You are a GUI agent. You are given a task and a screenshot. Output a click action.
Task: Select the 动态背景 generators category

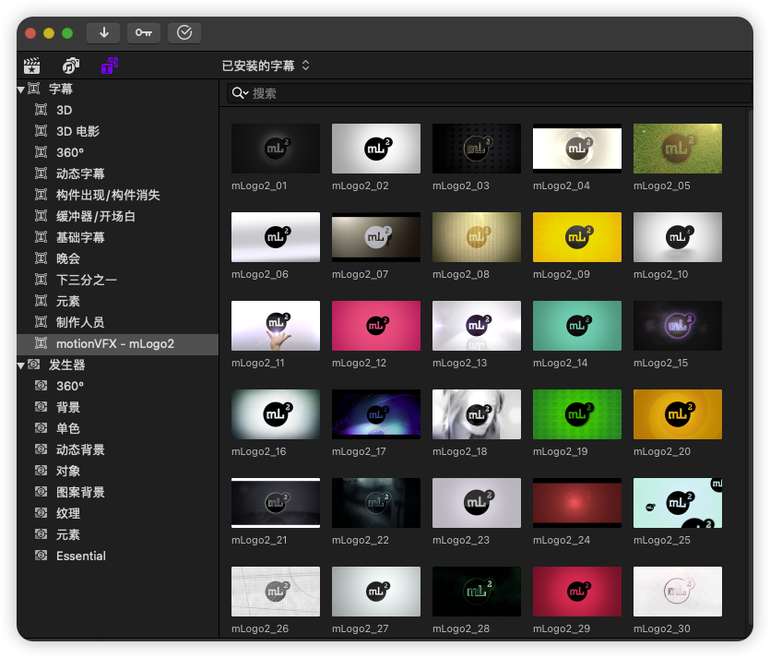[x=118, y=449]
